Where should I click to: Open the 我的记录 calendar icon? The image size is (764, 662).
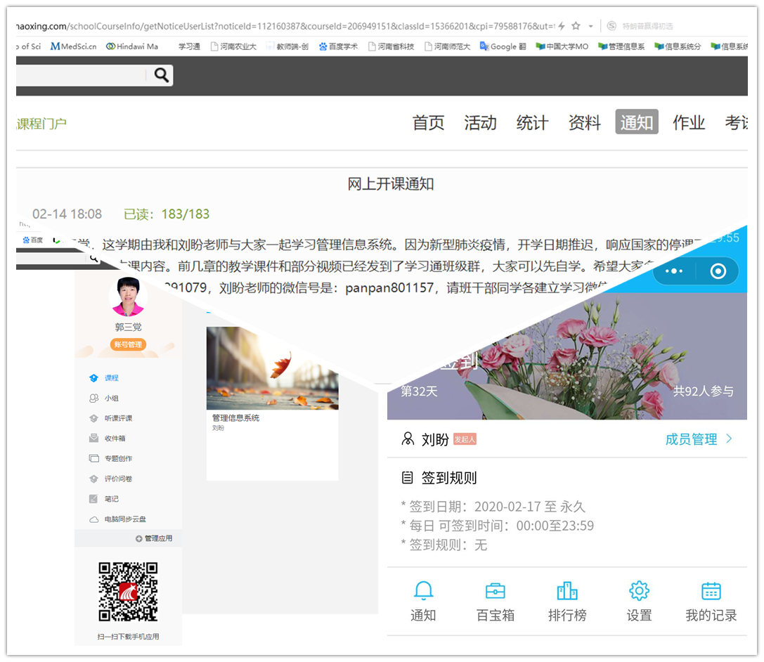[711, 591]
